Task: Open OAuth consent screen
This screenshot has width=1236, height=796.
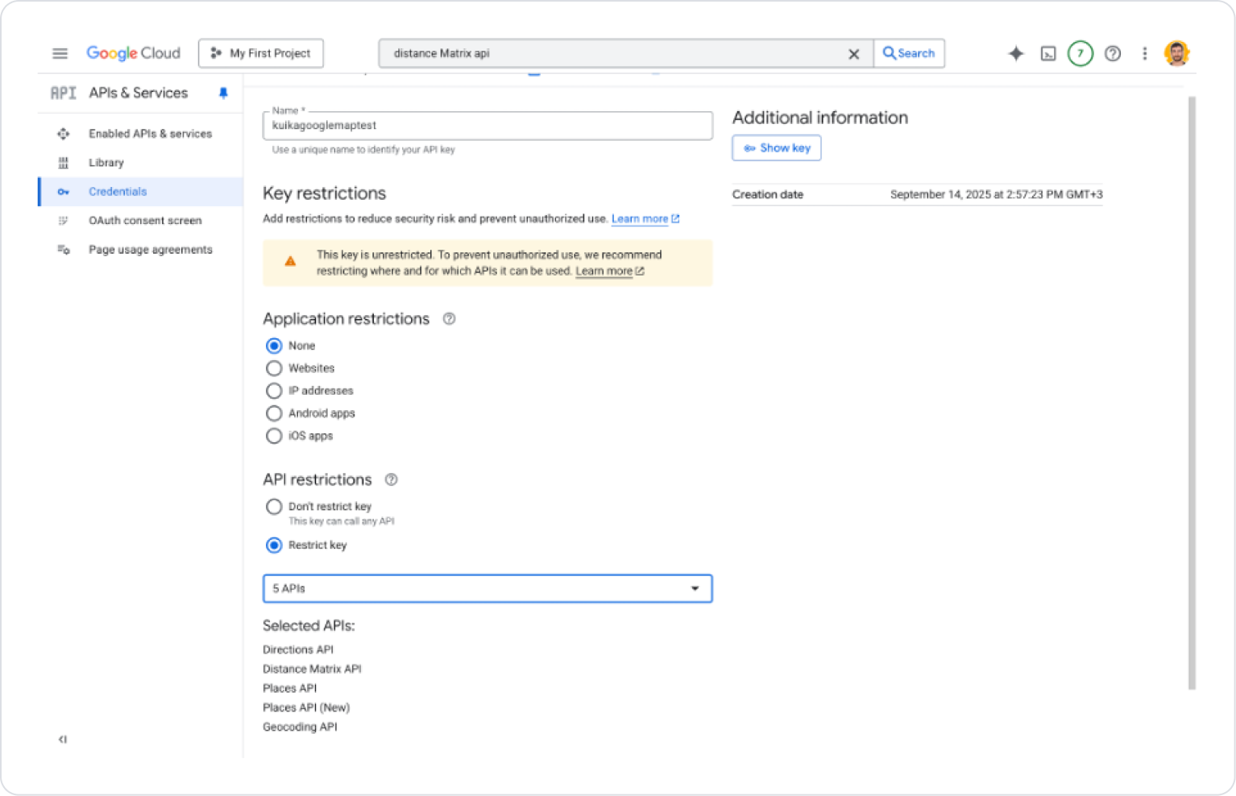Action: coord(145,221)
